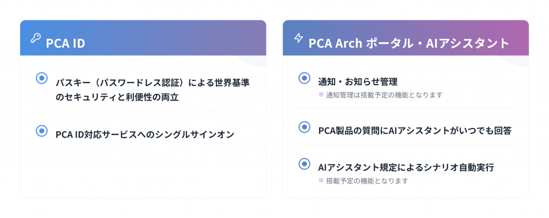Select the PCA ID card heading
549x218 pixels.
tap(65, 43)
